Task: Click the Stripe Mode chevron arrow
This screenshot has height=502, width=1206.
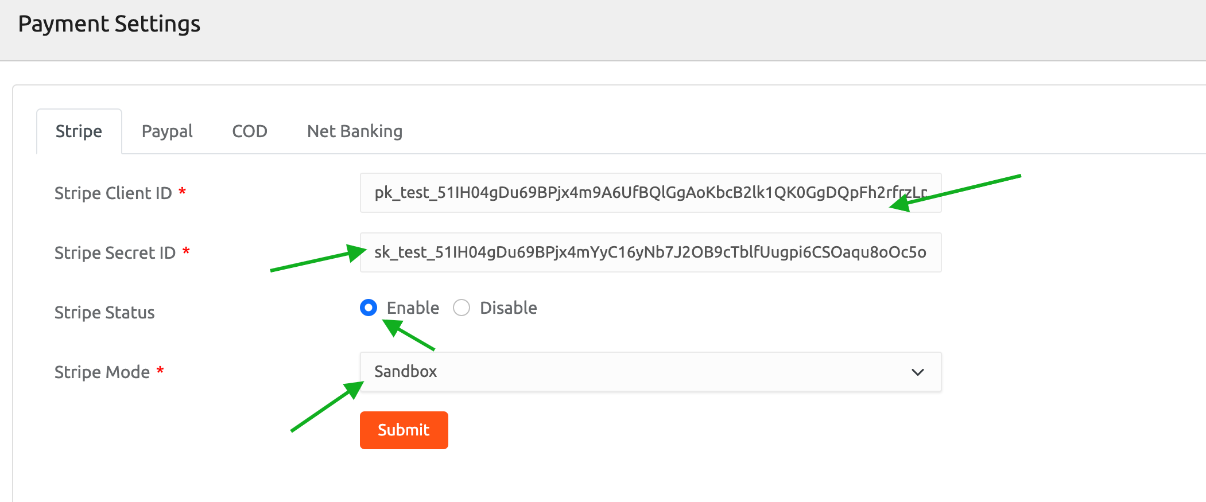Action: pyautogui.click(x=917, y=372)
